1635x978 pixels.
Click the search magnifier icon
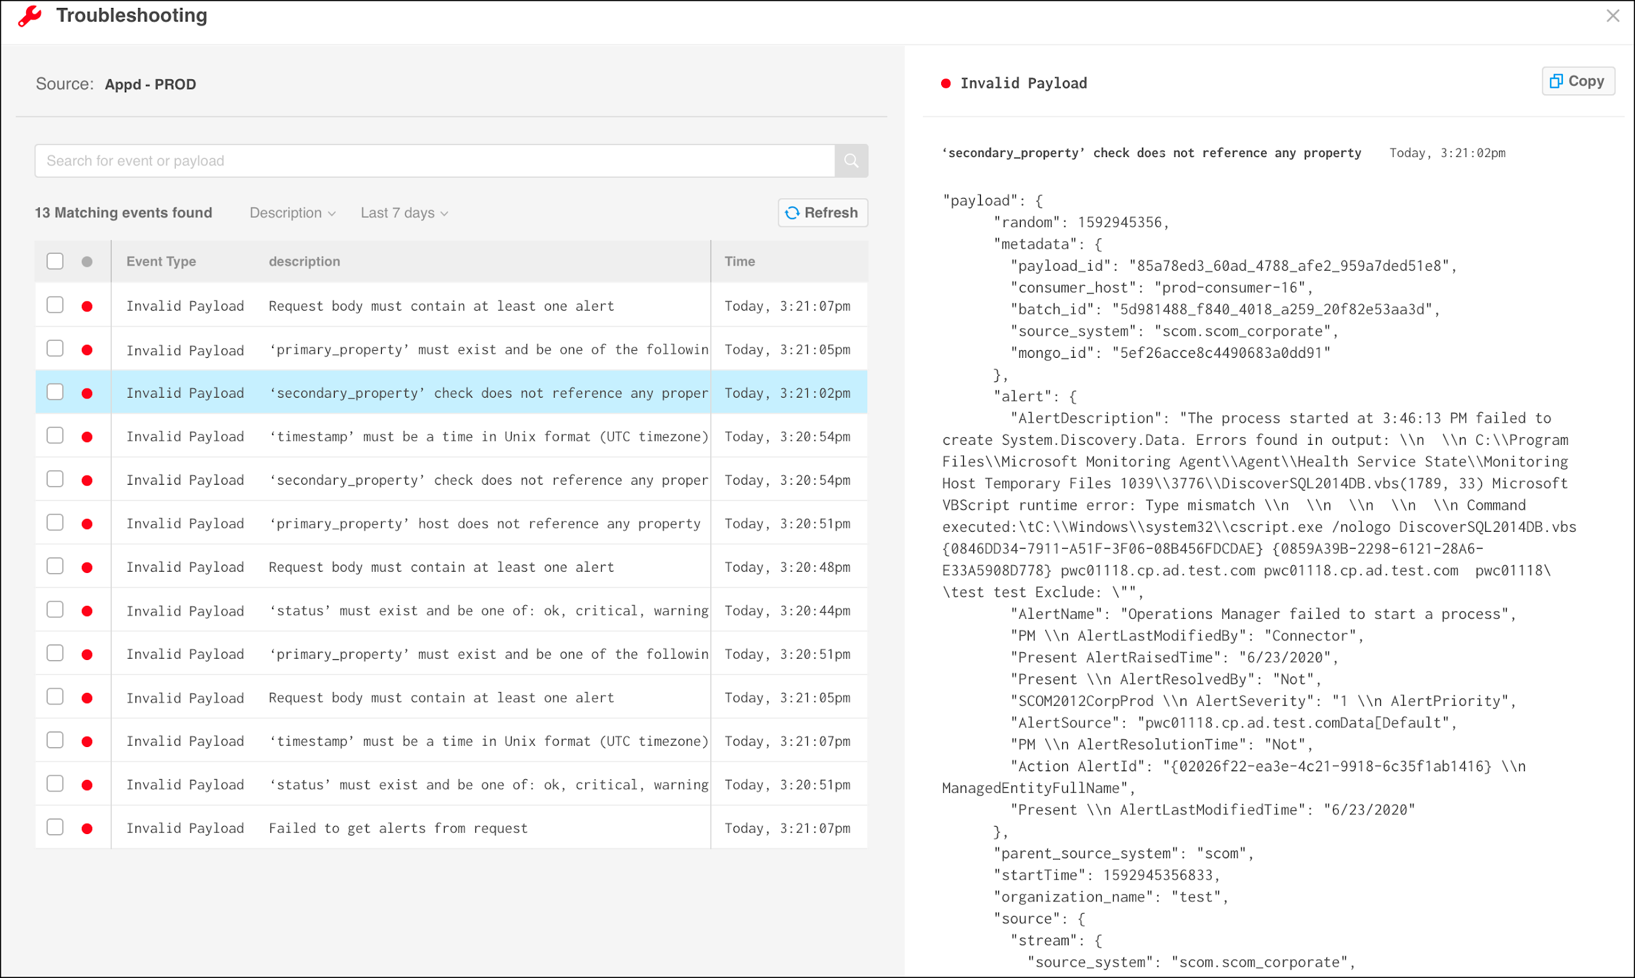[x=851, y=161]
